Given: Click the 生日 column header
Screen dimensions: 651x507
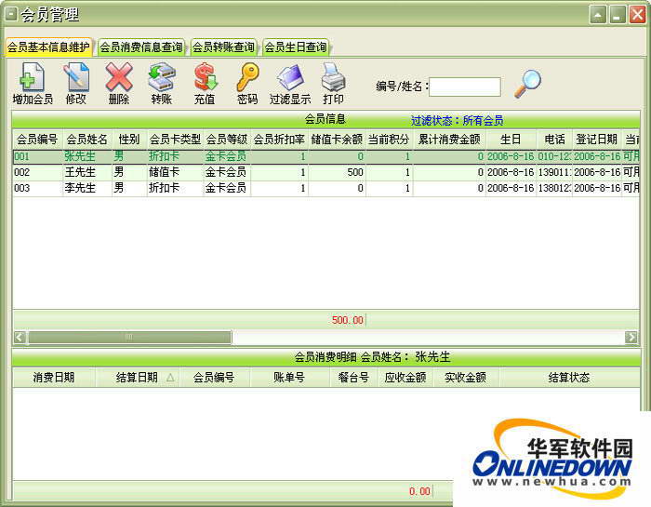Looking at the screenshot, I should pos(511,140).
